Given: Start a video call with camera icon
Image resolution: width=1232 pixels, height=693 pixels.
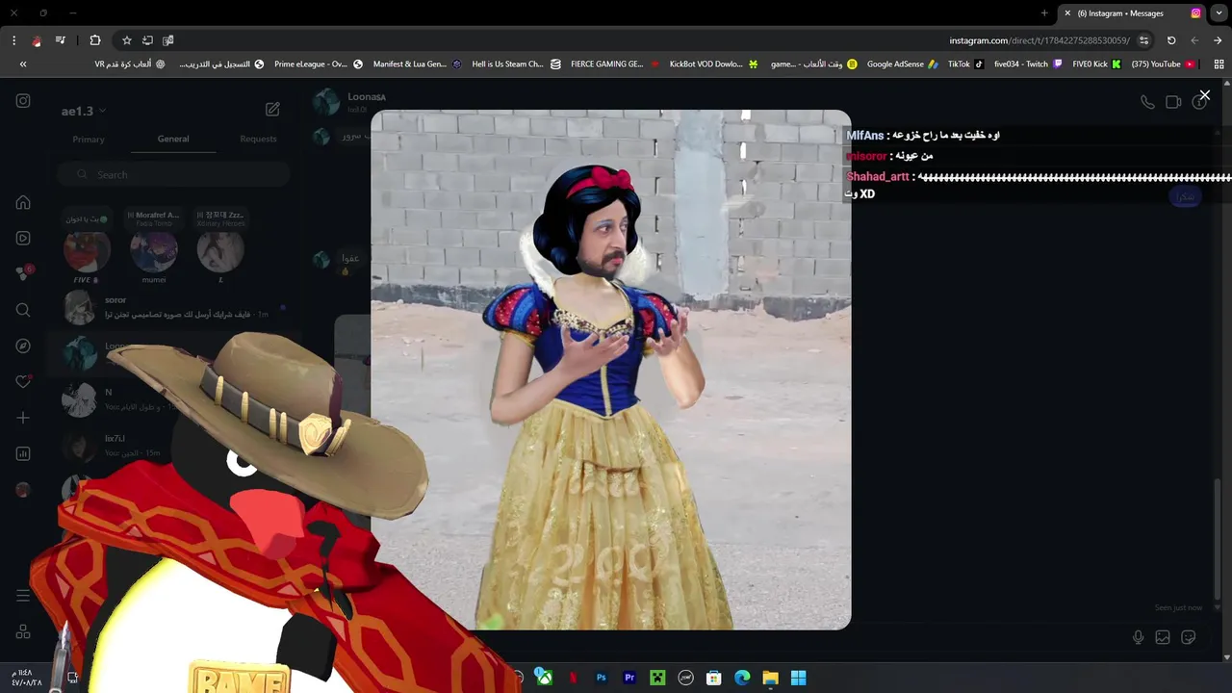Looking at the screenshot, I should tap(1173, 102).
